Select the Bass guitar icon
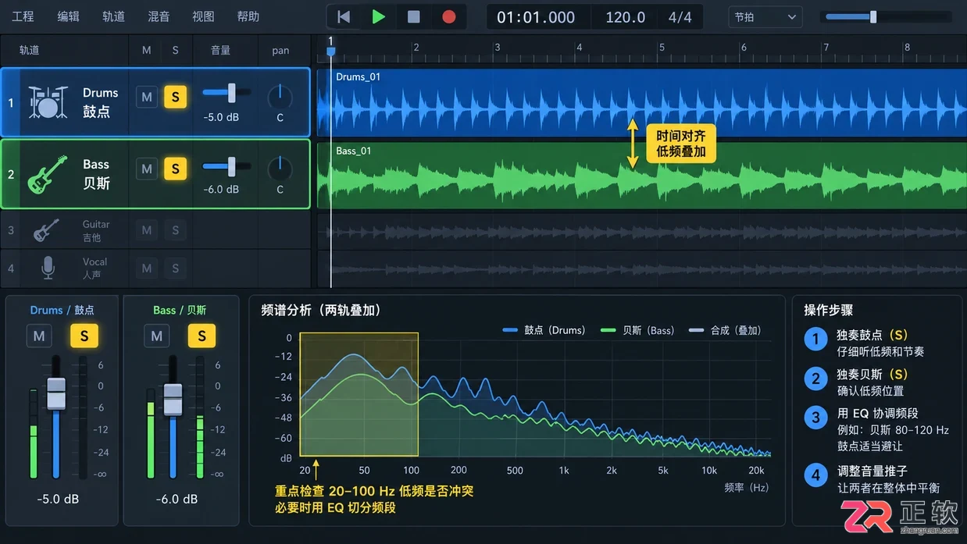This screenshot has width=967, height=544. point(48,173)
